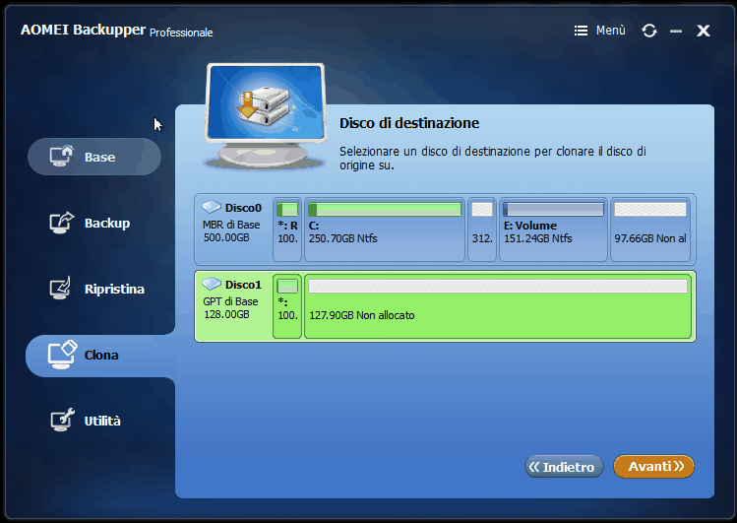Click the Disco di destinazione heading

pos(409,123)
